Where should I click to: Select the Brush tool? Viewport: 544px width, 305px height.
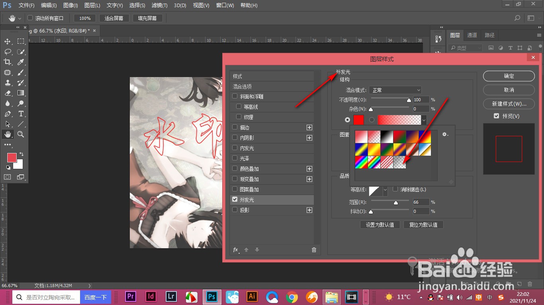(21, 72)
